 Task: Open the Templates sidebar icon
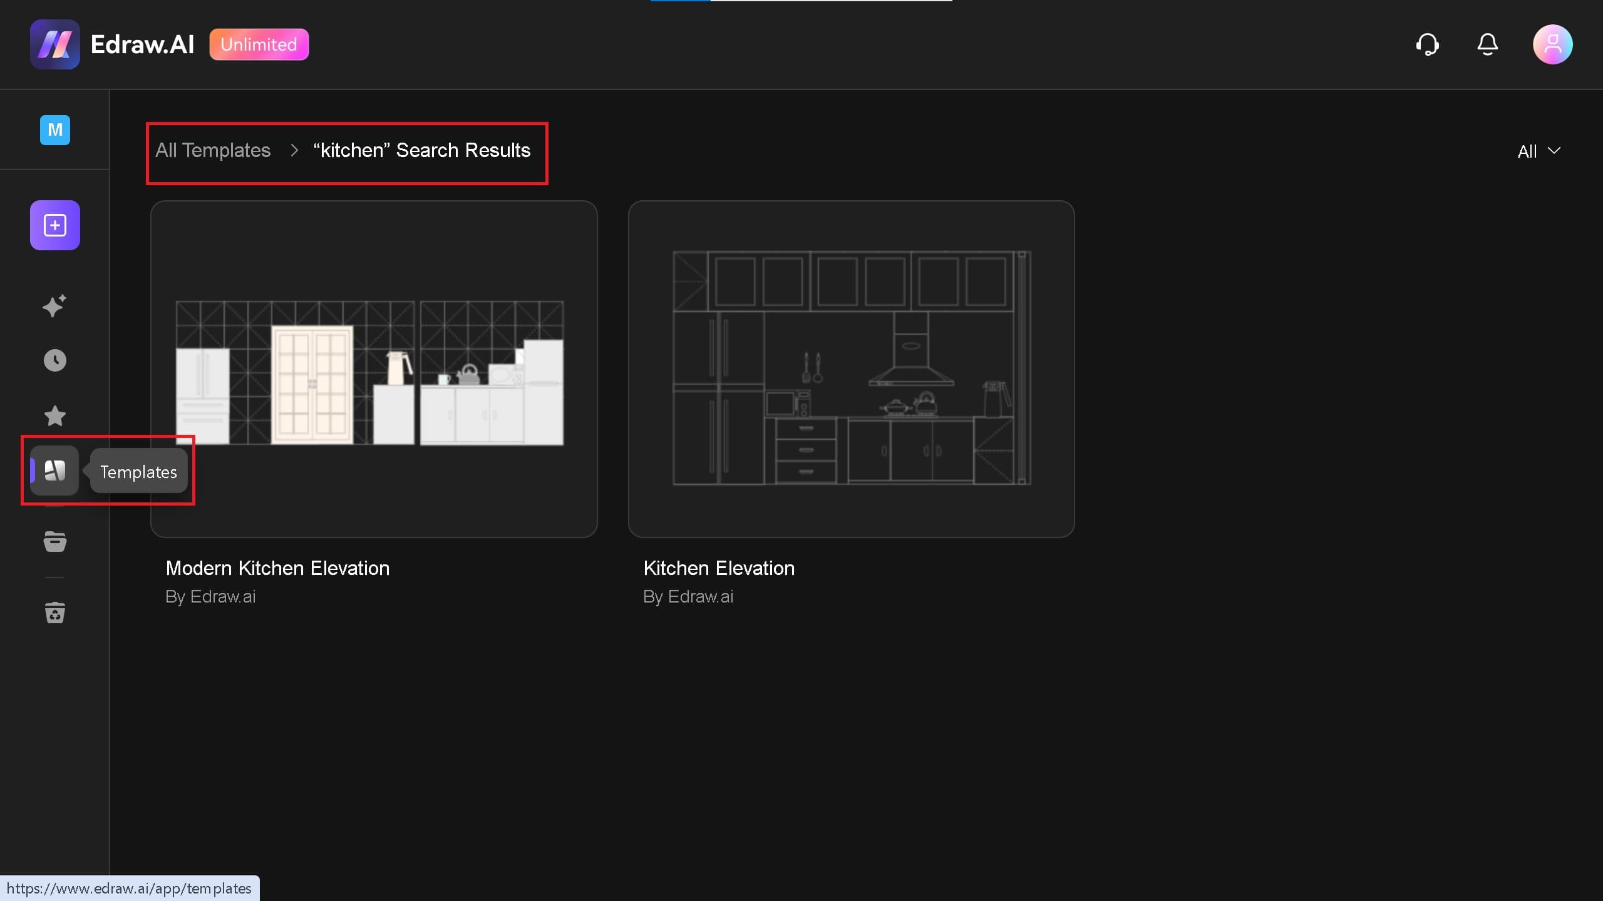pyautogui.click(x=55, y=471)
